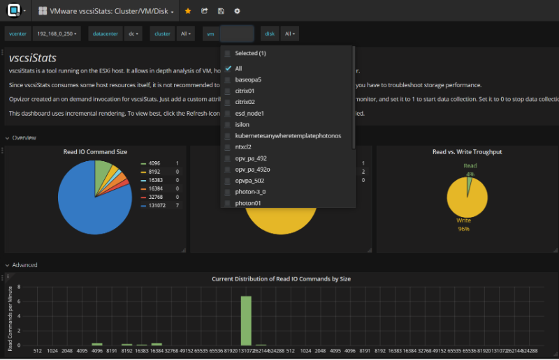This screenshot has width=559, height=360.
Task: Check photon01 in vm list
Action: pyautogui.click(x=228, y=203)
